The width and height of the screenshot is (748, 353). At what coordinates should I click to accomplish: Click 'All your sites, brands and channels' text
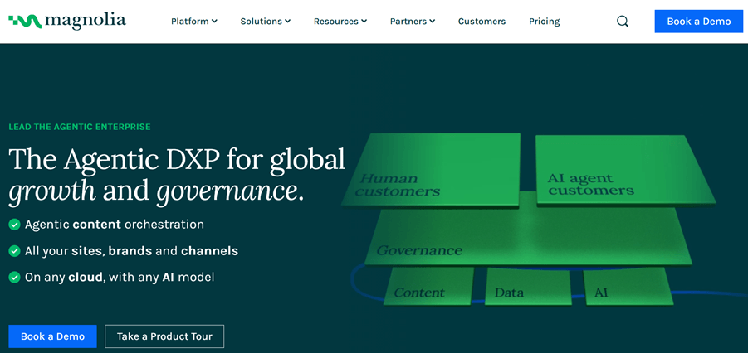click(x=132, y=250)
